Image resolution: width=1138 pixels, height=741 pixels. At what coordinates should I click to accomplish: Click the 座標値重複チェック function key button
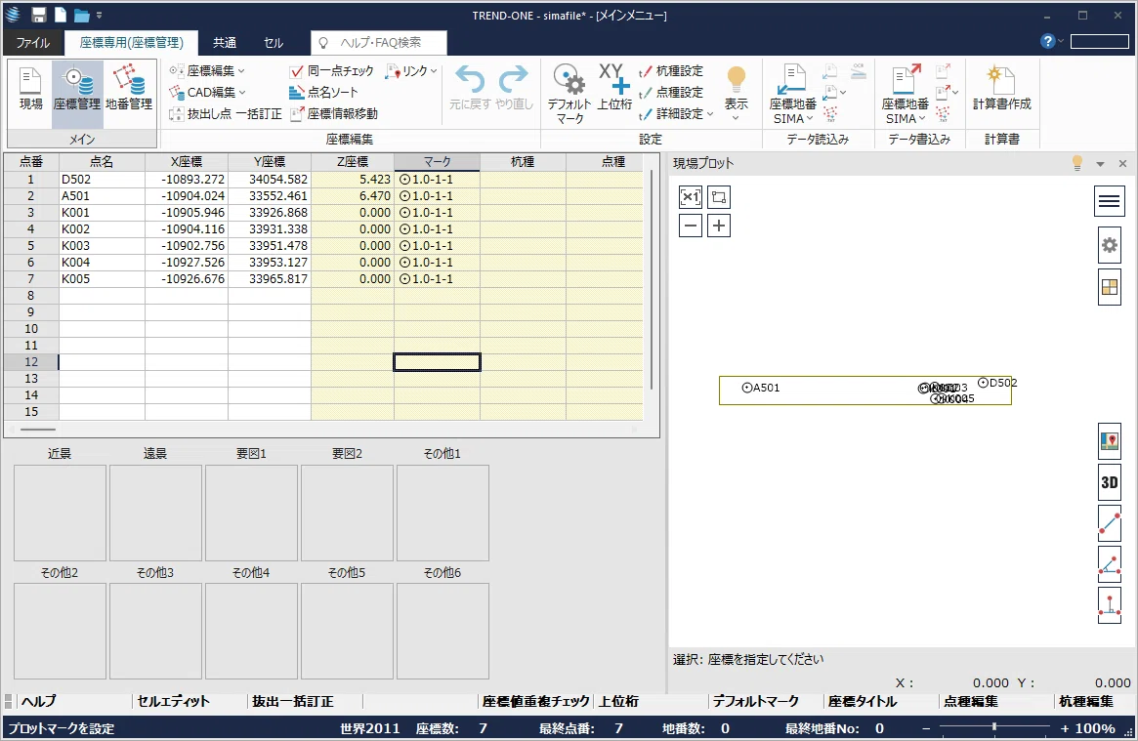pos(535,701)
